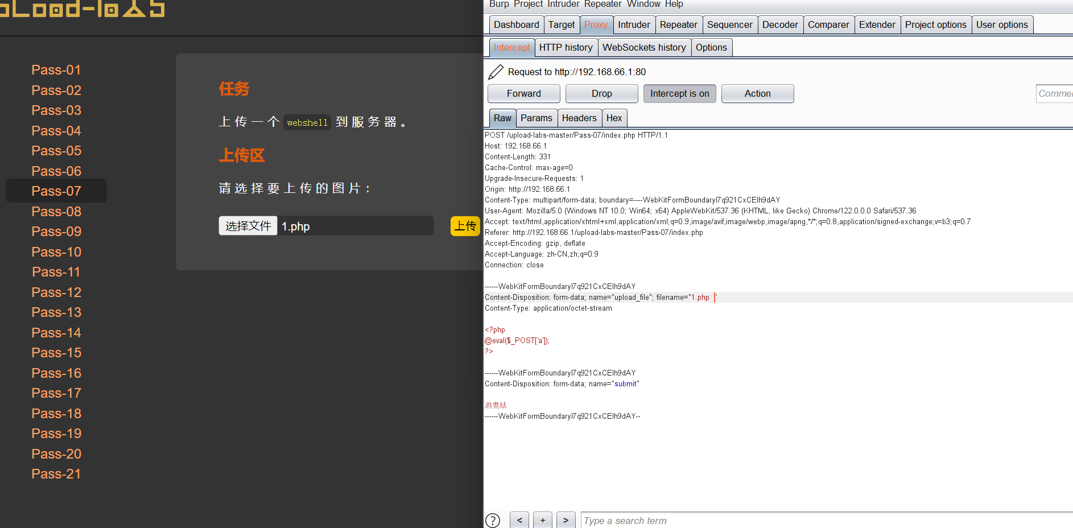The width and height of the screenshot is (1073, 528).
Task: Select the highlighted Pass-07 link
Action: [56, 191]
